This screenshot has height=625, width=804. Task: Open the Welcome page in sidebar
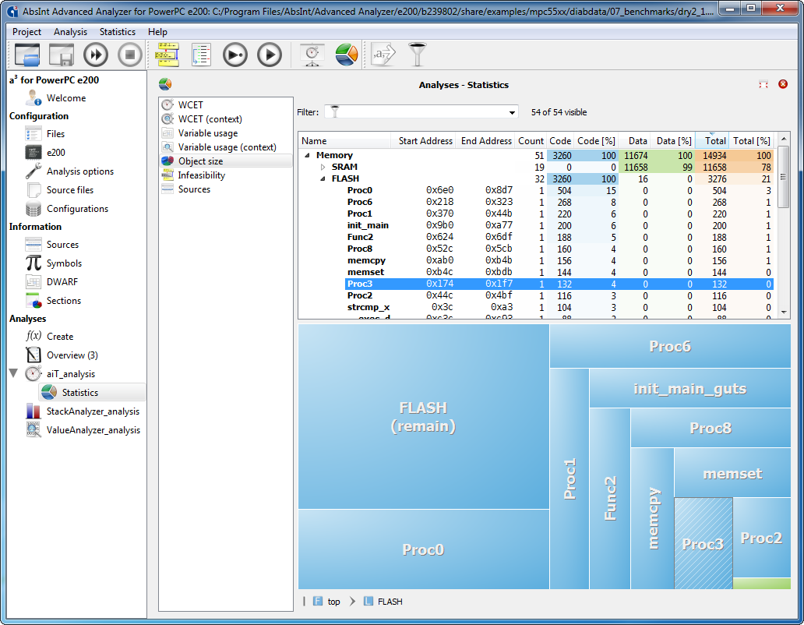coord(66,98)
